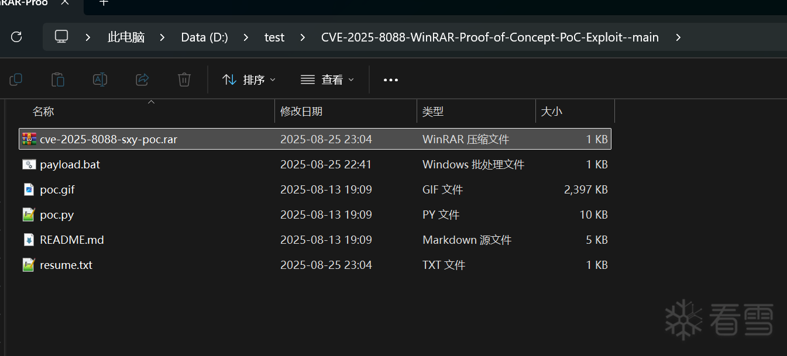The width and height of the screenshot is (787, 356).
Task: Click the text file icon of resume.txt
Action: pyautogui.click(x=29, y=265)
